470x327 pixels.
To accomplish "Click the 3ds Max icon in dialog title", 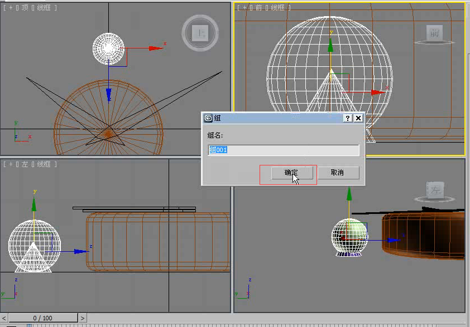I will pos(208,118).
